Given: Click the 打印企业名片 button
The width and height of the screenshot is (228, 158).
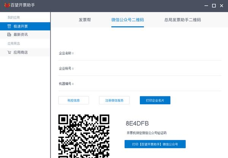Looking at the screenshot, I should pyautogui.click(x=155, y=100).
